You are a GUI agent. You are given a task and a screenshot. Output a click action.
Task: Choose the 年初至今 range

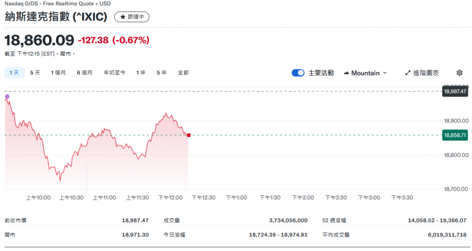coord(114,73)
